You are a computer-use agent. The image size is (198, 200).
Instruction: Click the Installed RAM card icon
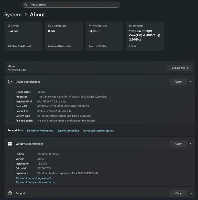(x=90, y=25)
